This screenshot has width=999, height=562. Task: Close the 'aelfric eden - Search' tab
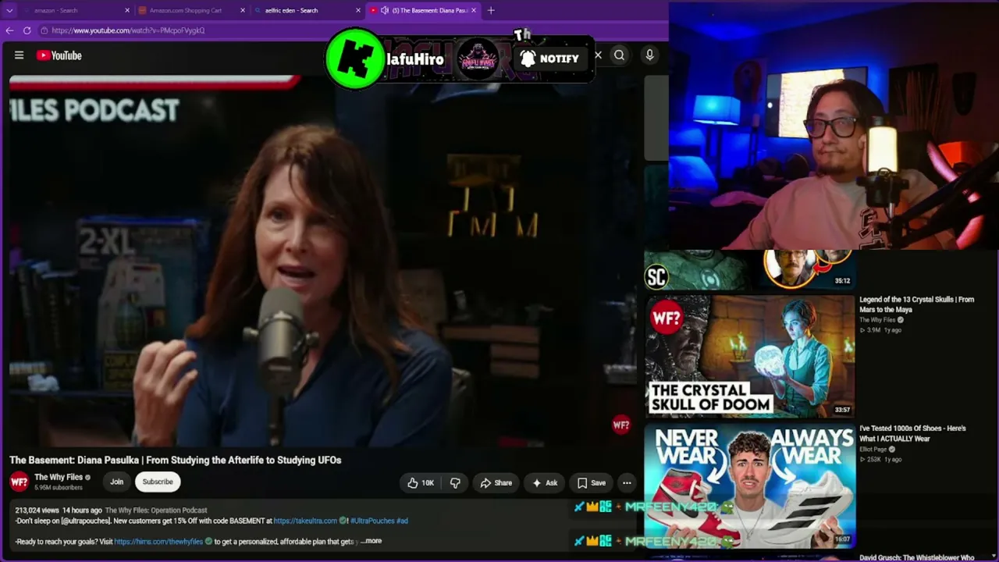click(358, 10)
